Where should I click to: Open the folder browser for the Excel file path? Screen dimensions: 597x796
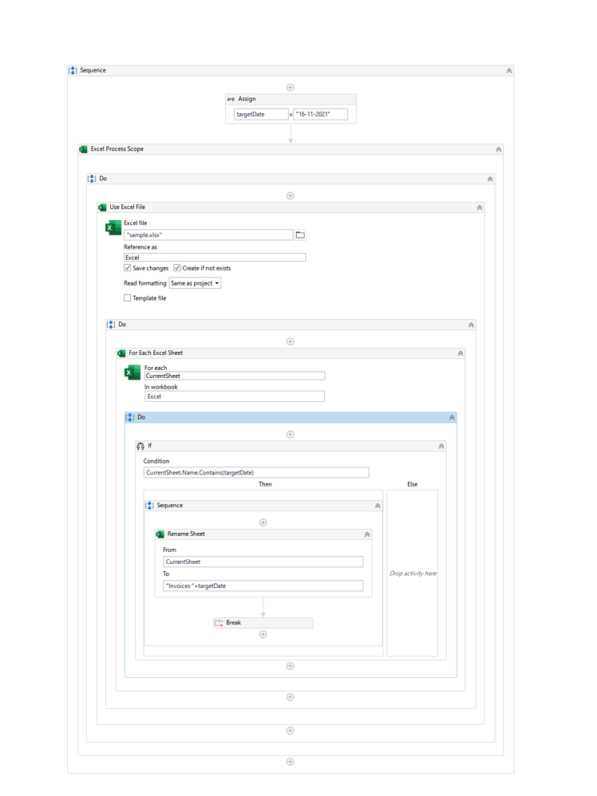coord(299,234)
